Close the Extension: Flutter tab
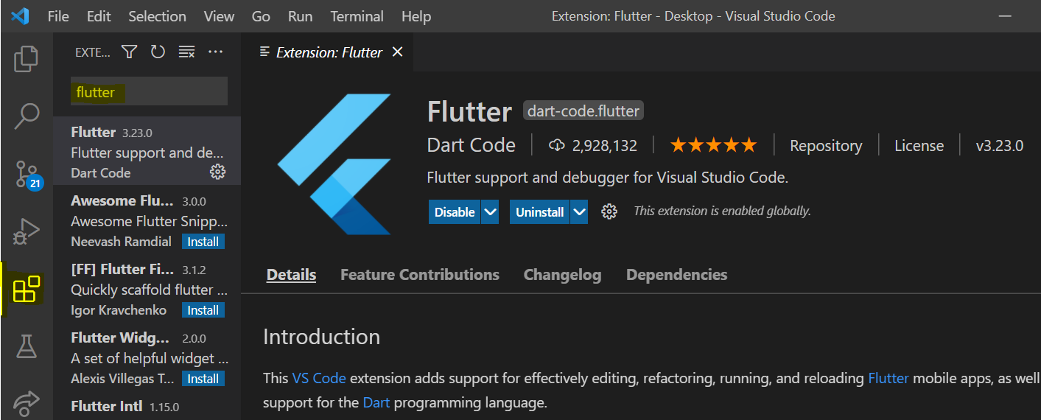Screen dimensions: 1041x420 (398, 52)
